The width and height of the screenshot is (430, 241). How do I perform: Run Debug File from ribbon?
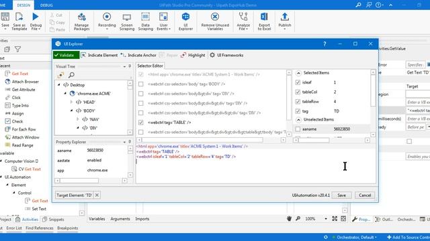click(x=36, y=21)
